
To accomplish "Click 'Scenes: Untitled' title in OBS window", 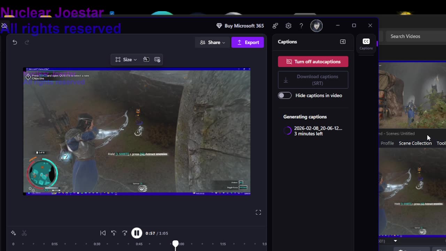I will coord(401,134).
